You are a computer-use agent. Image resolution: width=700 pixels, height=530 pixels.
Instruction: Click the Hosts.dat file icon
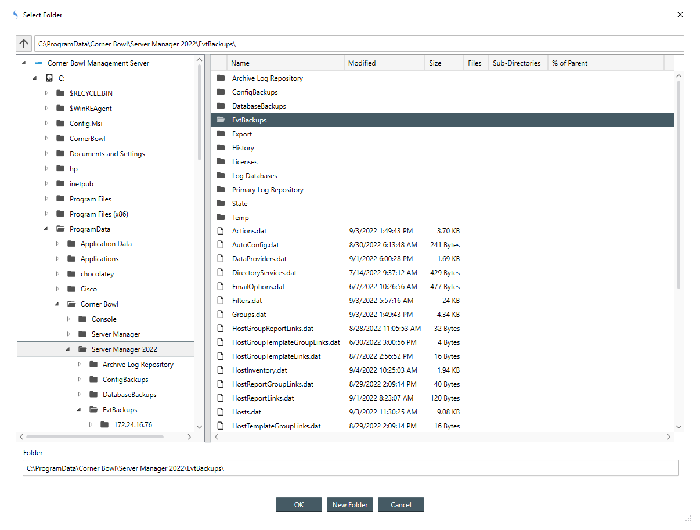220,412
